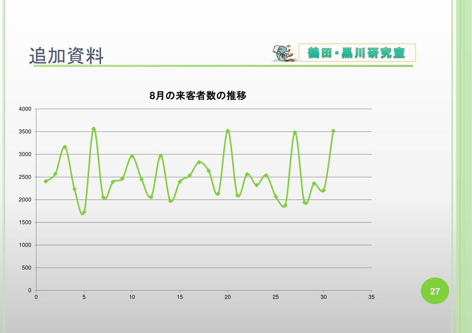
Task: Click the x-axis label 25
Action: click(275, 297)
